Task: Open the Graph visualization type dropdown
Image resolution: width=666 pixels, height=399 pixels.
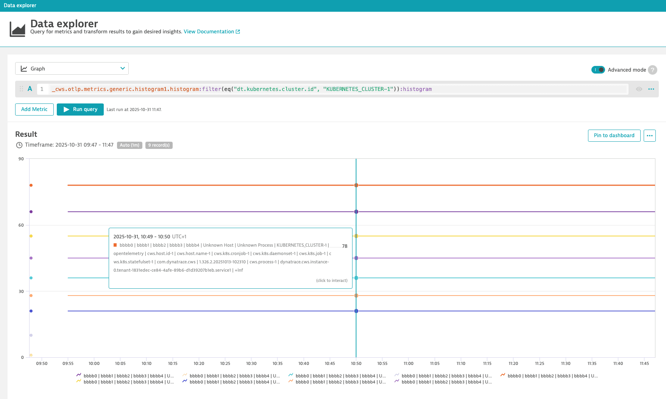Action: coord(72,69)
